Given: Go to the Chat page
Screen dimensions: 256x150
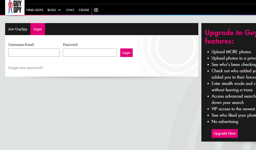Looking at the screenshot, I should (x=70, y=10).
